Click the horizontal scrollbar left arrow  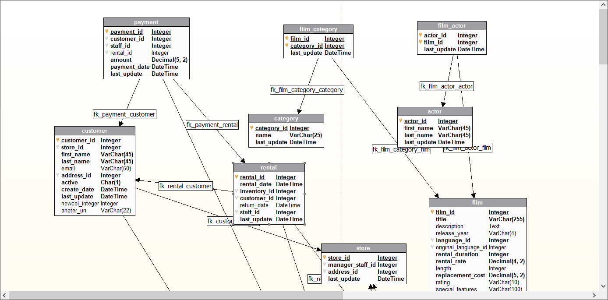coord(4,296)
